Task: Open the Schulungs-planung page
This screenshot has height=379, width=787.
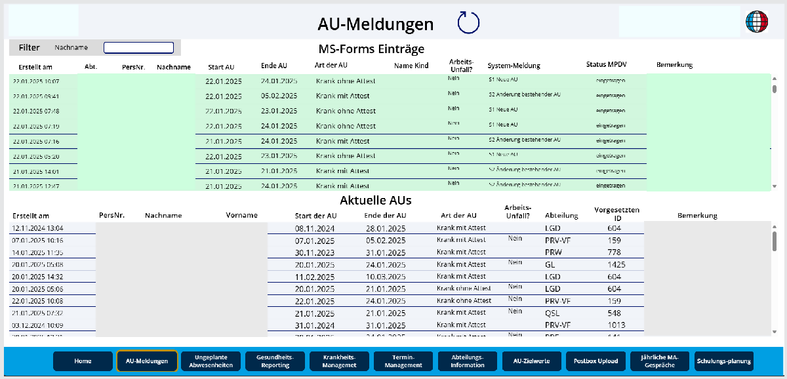Action: click(723, 361)
